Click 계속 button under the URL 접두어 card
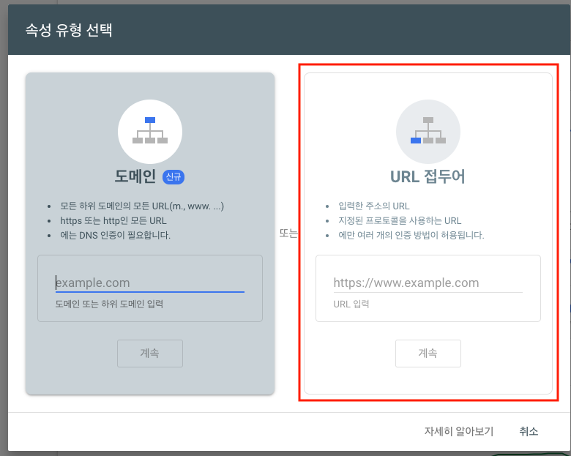This screenshot has width=571, height=456. click(428, 354)
